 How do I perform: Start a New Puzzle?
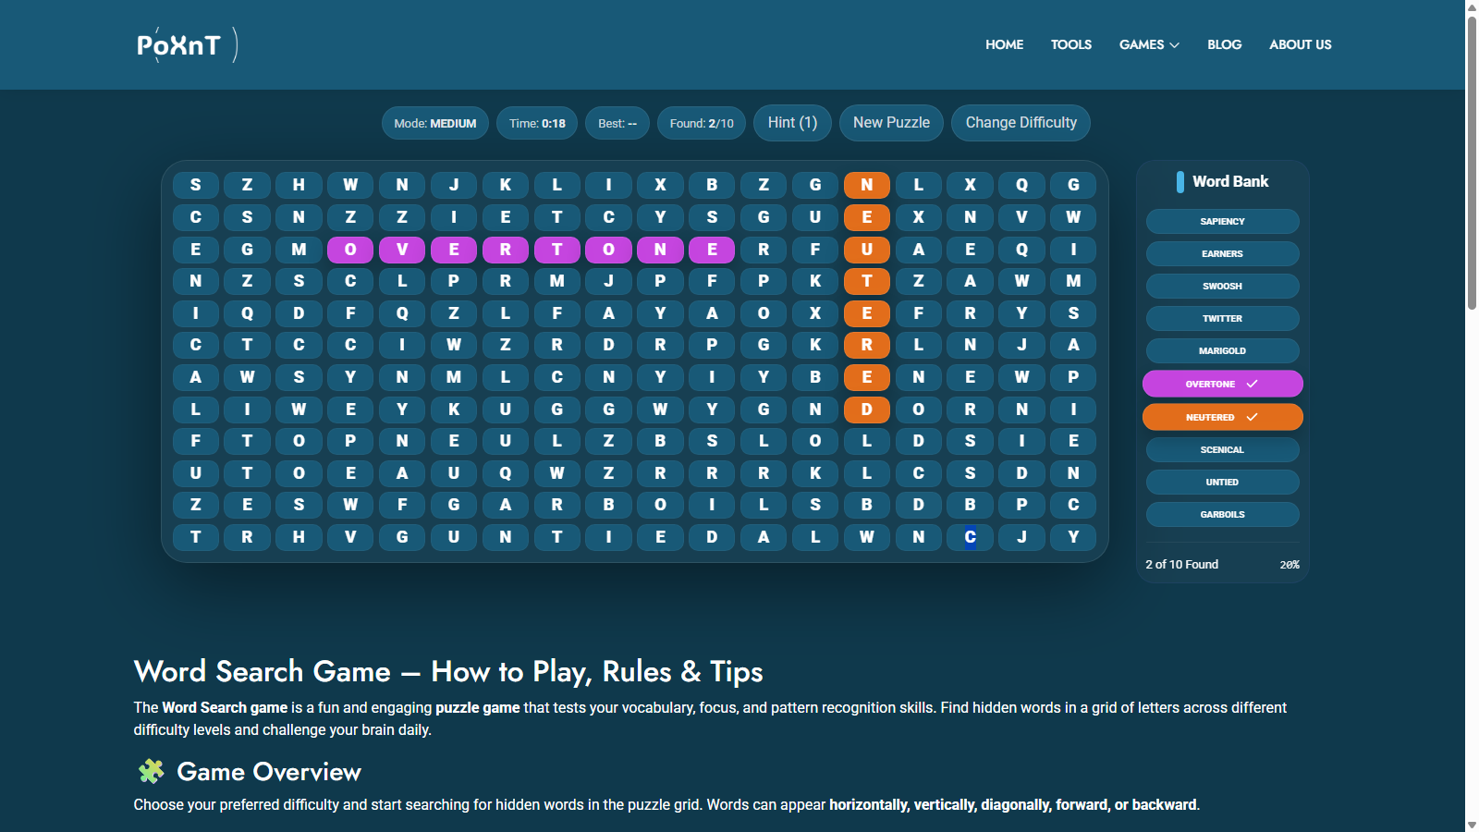point(891,123)
